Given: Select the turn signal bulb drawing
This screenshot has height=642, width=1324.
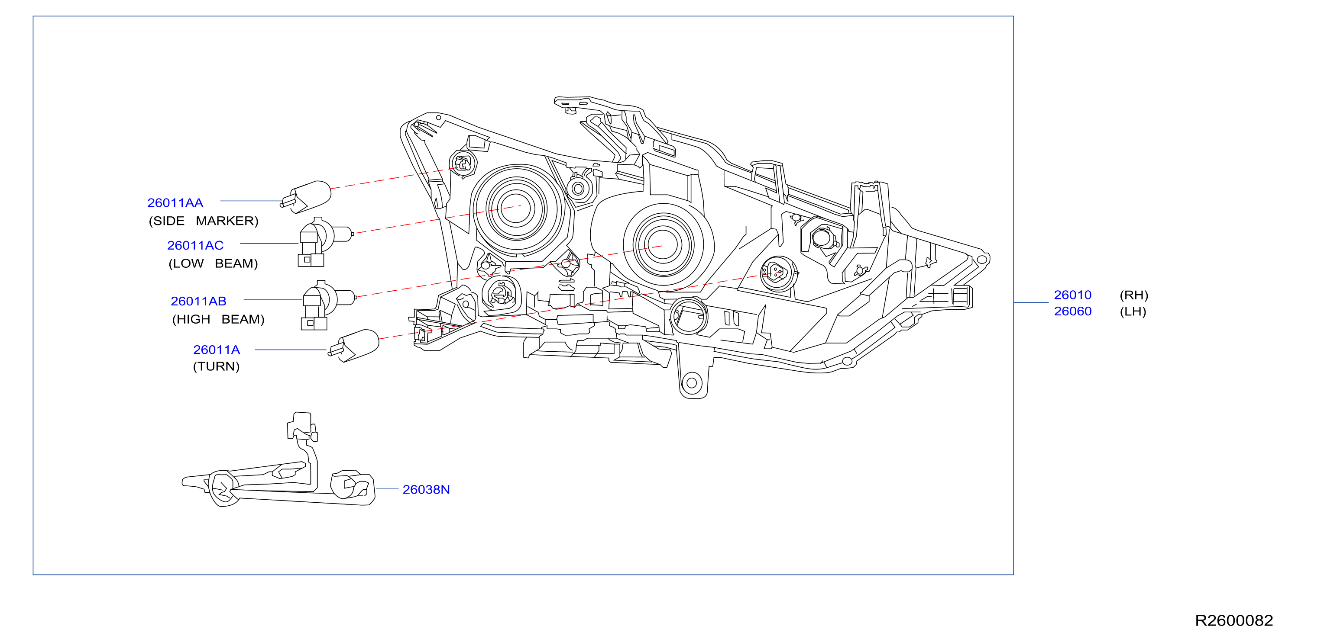Looking at the screenshot, I should pyautogui.click(x=353, y=346).
